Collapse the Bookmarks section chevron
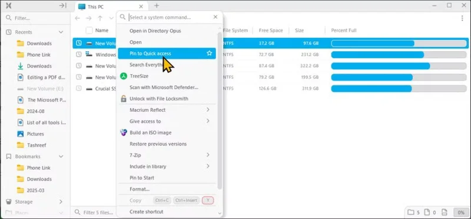Viewport: 471px width, 219px height. (61, 157)
